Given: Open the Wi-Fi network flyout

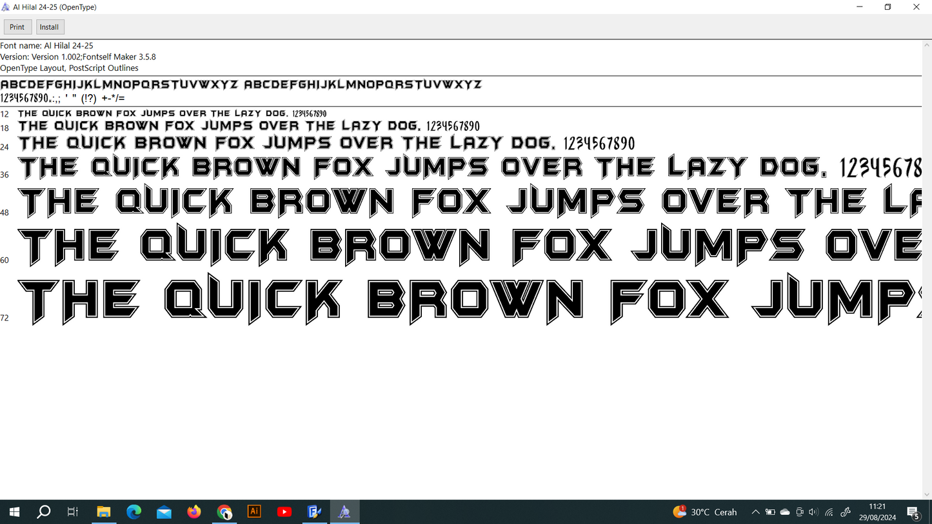Looking at the screenshot, I should click(x=829, y=512).
